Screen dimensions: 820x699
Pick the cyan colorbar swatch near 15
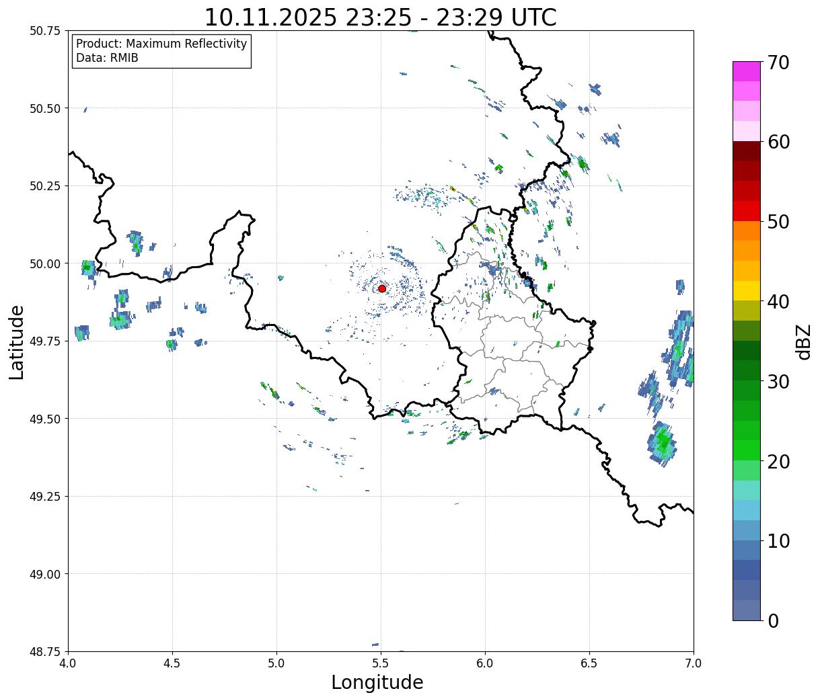[747, 491]
